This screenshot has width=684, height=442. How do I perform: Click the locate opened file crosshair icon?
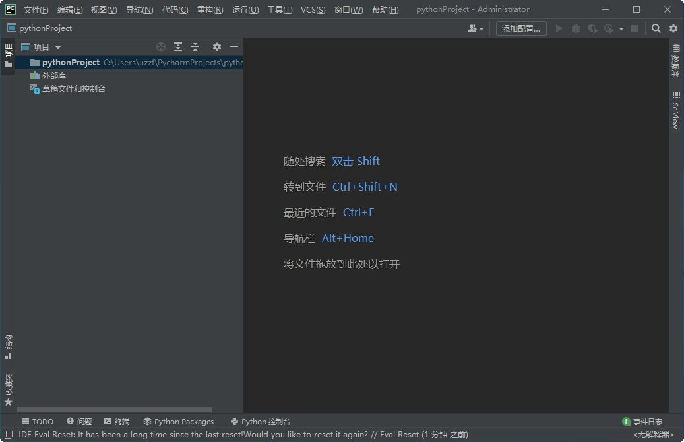[x=161, y=47]
